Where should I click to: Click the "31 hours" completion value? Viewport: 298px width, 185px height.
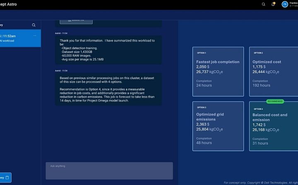tap(260, 143)
